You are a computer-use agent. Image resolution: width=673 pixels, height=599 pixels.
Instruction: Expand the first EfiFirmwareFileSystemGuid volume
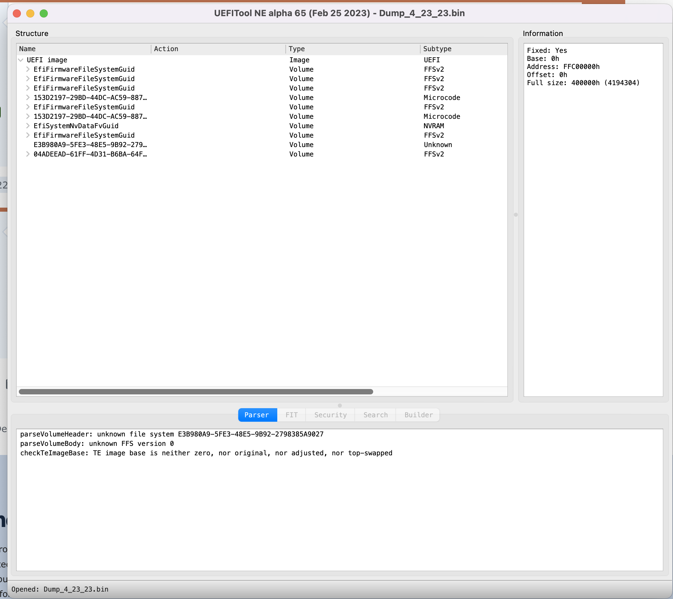28,69
